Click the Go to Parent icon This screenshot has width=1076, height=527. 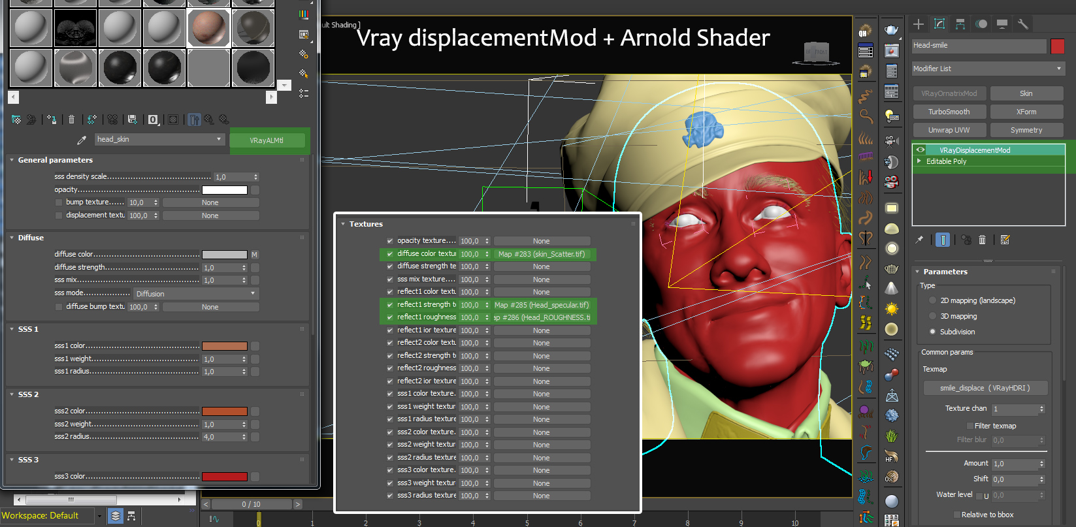209,120
